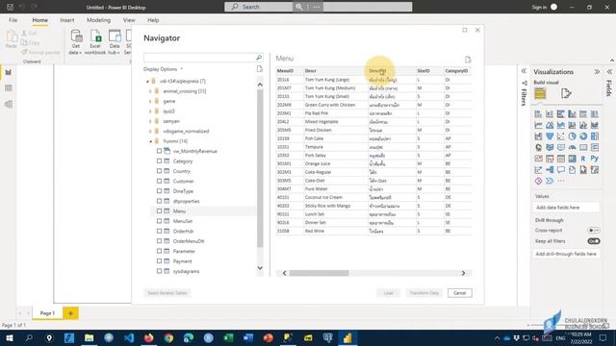Viewport: 616px width, 346px height.
Task: Click the Excel workbook ribbon button
Action: coord(95,42)
